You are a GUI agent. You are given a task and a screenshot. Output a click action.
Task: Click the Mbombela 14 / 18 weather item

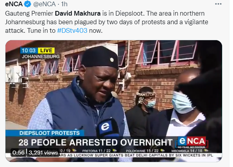click(190, 151)
